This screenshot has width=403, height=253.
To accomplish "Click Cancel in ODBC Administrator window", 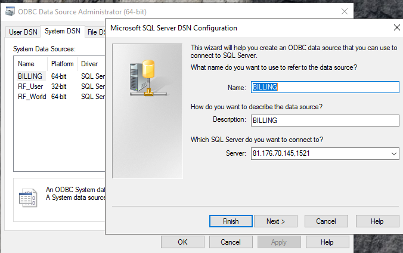I will click(231, 242).
